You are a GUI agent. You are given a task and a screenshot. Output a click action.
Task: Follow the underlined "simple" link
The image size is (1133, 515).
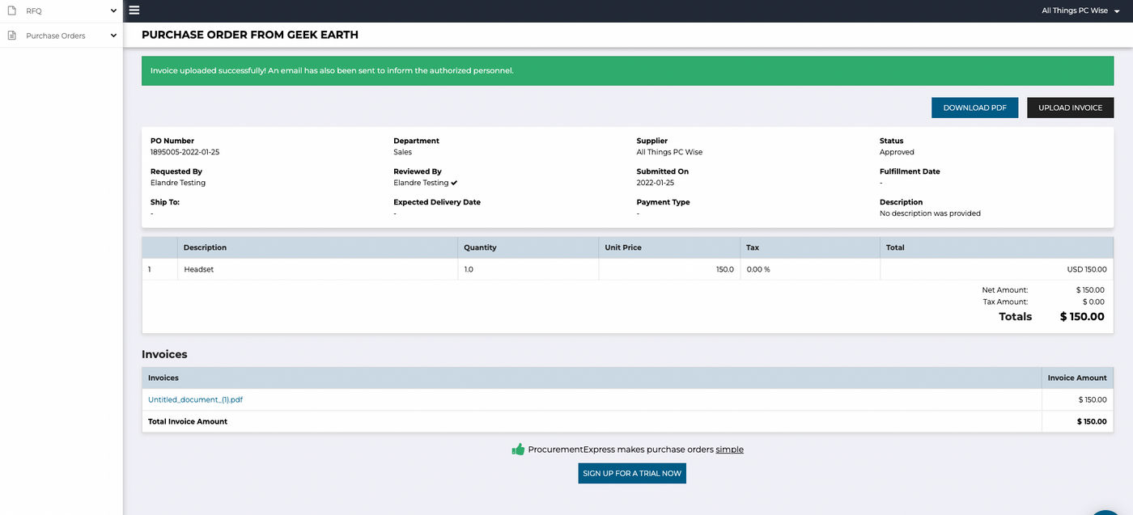click(x=729, y=450)
